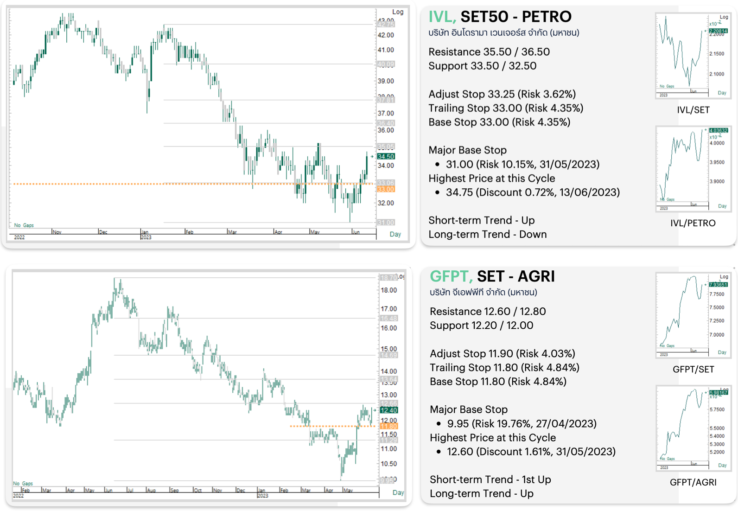Click the 34.50 current price tag on IVL chart
The image size is (738, 511).
(386, 156)
